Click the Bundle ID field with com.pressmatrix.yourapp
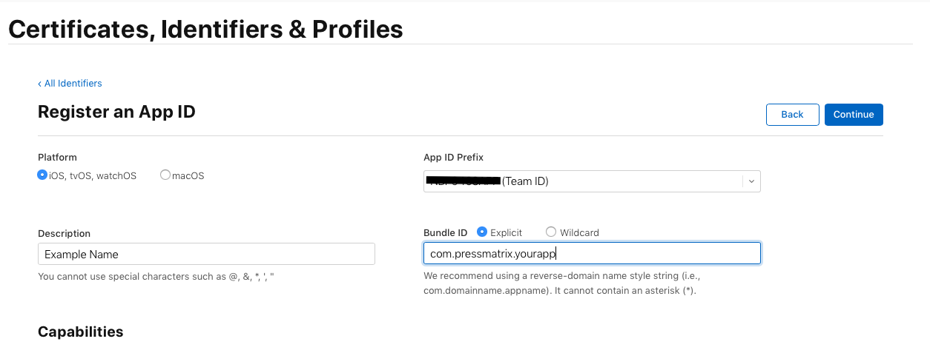 click(592, 254)
